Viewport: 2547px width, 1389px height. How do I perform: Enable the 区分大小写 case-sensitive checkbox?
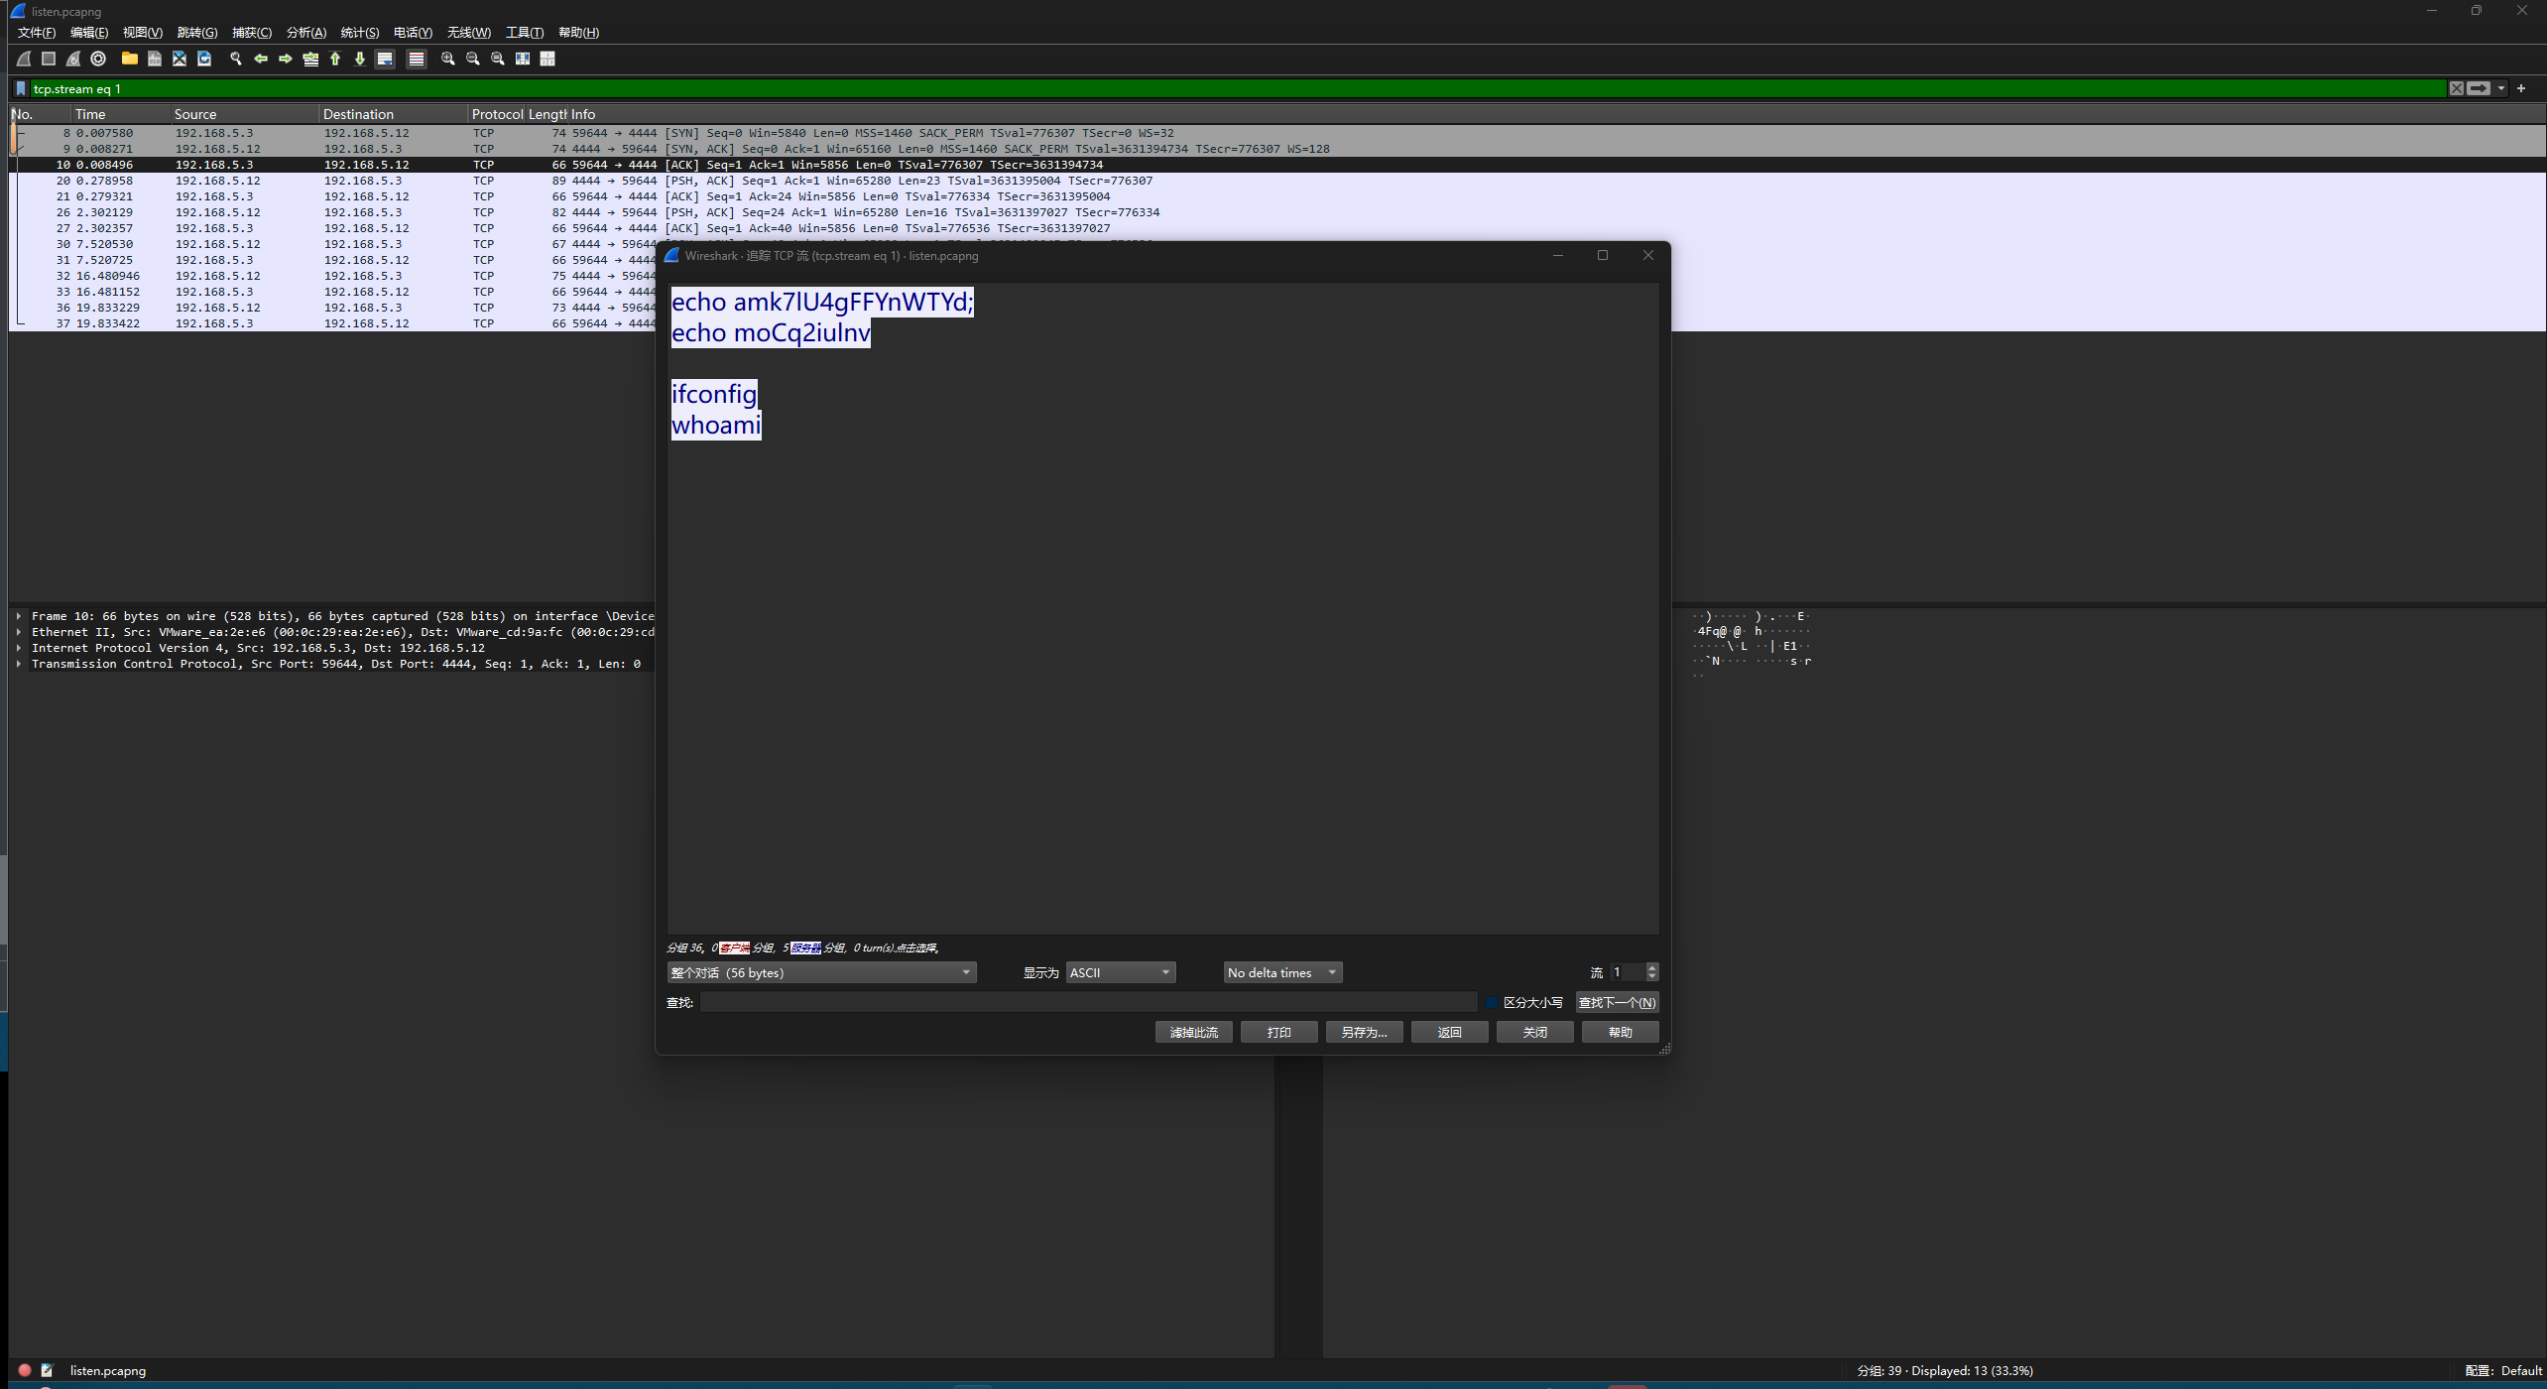[1491, 1002]
